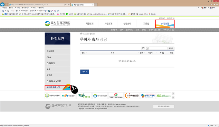Viewport: 219px width, 127px height.
Task: Open the 환경부 partner banner
Action: tap(68, 95)
